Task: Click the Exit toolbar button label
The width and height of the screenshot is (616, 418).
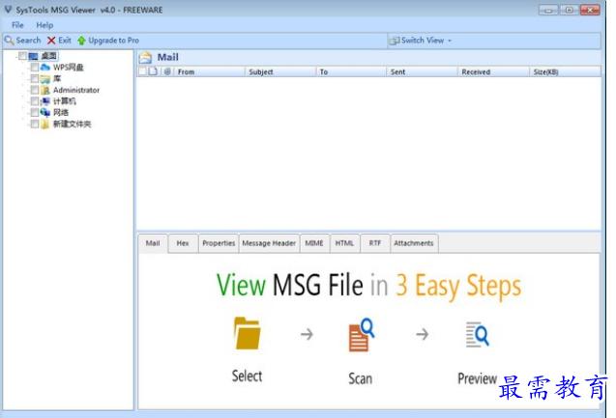Action: (65, 41)
